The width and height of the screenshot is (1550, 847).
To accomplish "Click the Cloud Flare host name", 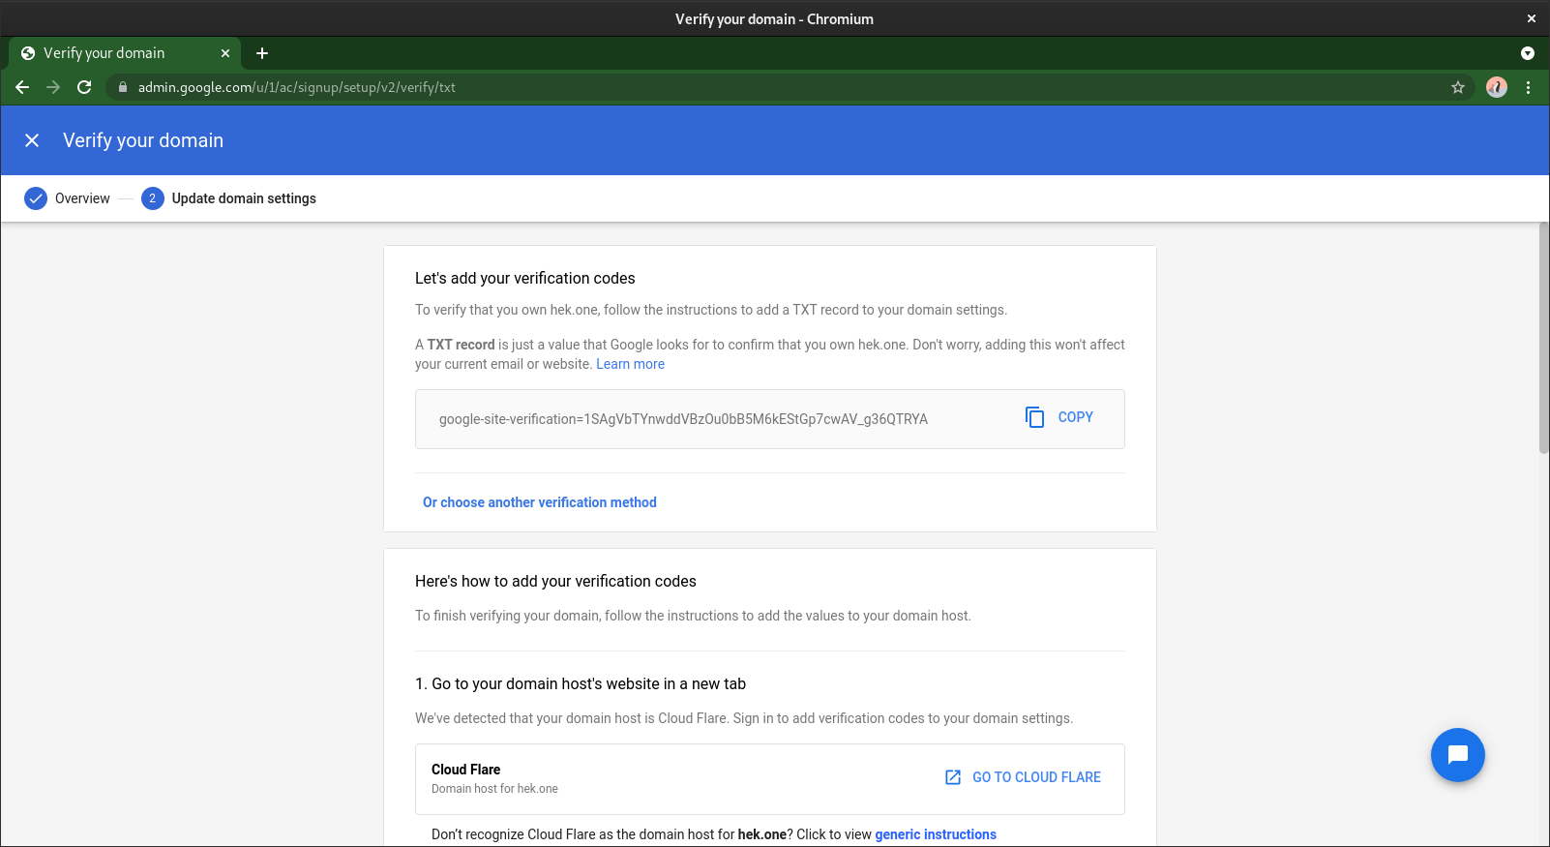I will click(465, 770).
